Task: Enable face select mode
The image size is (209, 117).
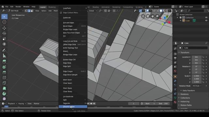Action: [32, 11]
